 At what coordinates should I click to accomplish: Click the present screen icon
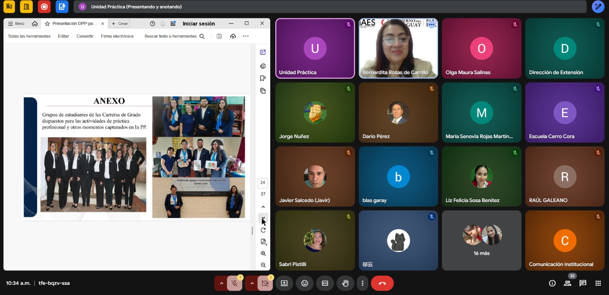coord(284,283)
